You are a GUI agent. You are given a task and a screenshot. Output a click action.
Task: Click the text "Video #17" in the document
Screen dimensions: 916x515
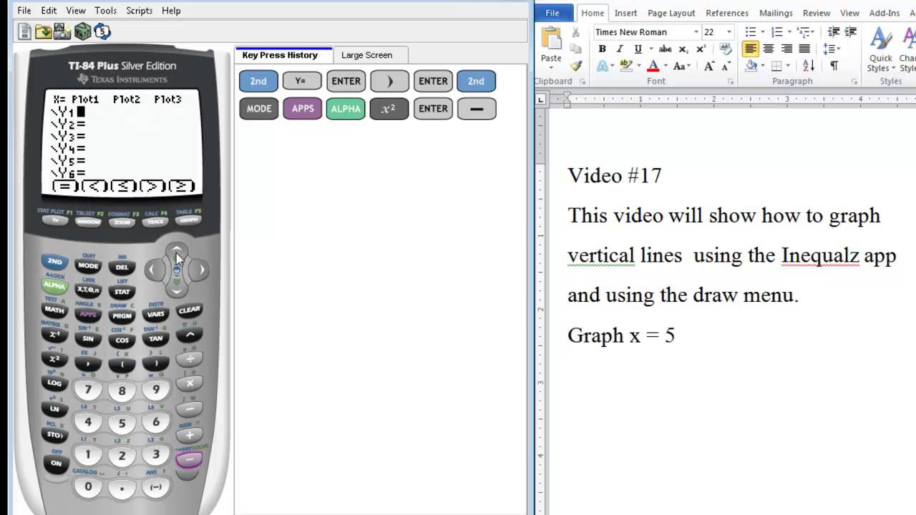(615, 175)
